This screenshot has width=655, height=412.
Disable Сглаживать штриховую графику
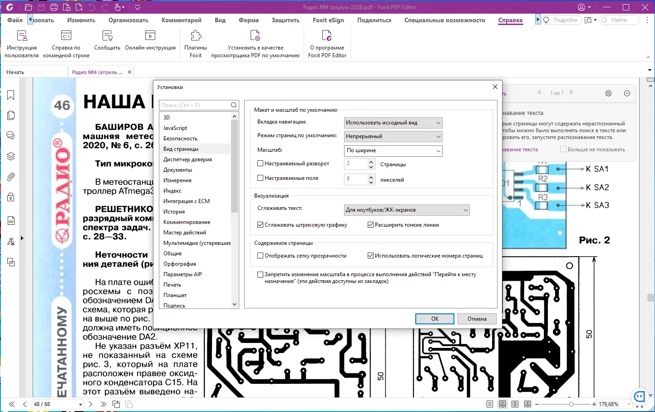click(260, 224)
